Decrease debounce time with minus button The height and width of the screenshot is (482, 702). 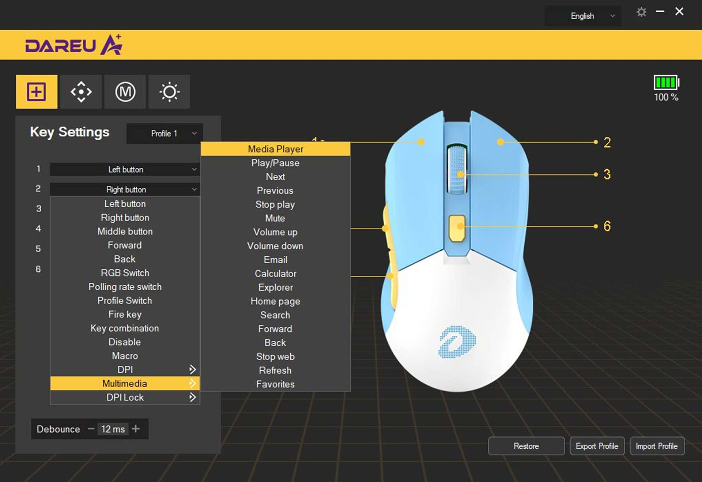coord(91,429)
